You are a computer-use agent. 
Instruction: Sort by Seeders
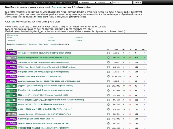pos(16,44)
